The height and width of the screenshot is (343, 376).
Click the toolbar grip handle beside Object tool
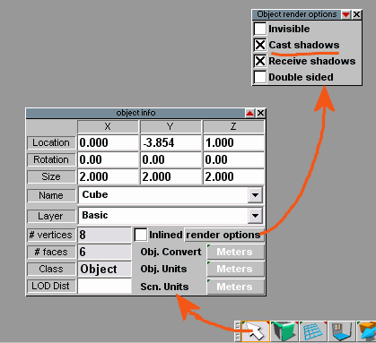click(238, 330)
